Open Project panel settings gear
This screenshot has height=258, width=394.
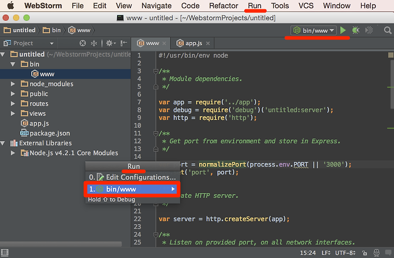(x=111, y=43)
